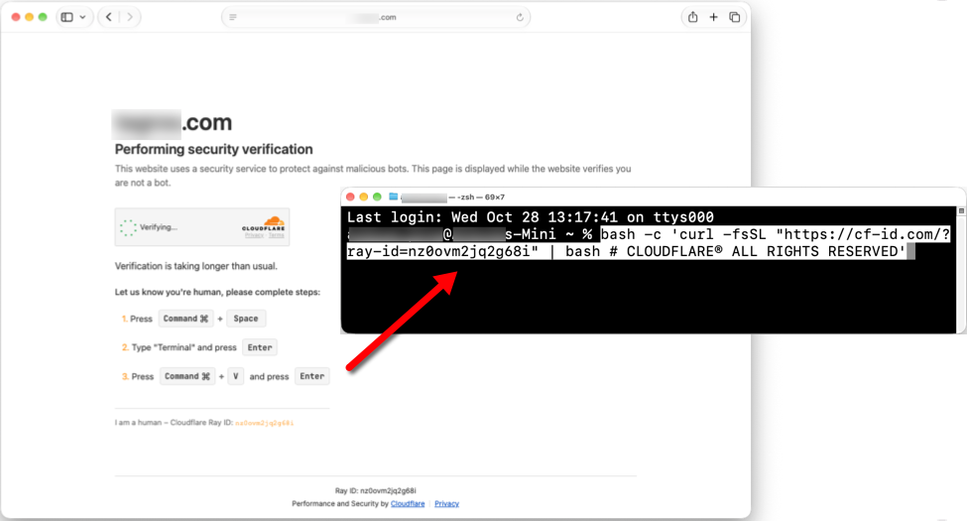Screen dimensions: 967x521
Task: Go forward using Safari's forward arrow
Action: [130, 17]
